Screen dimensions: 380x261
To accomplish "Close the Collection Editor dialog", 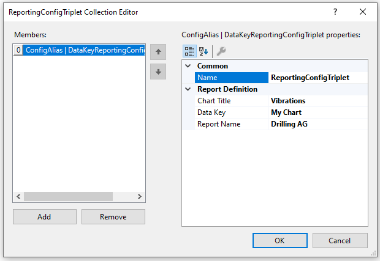I will point(363,12).
